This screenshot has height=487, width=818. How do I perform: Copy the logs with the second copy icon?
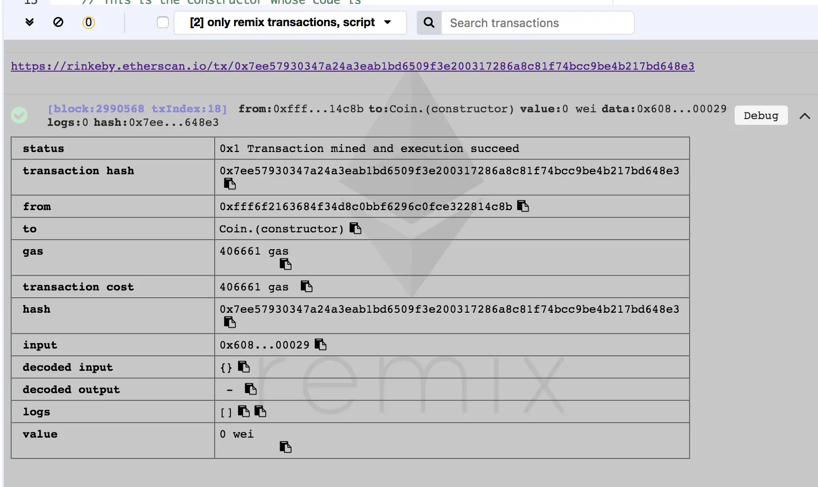[260, 411]
